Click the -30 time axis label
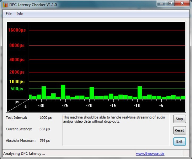This screenshot has height=159, width=192. (41, 105)
